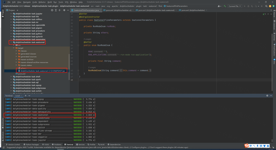Click the Project panel settings gear
The width and height of the screenshot is (276, 150).
[x=63, y=10]
